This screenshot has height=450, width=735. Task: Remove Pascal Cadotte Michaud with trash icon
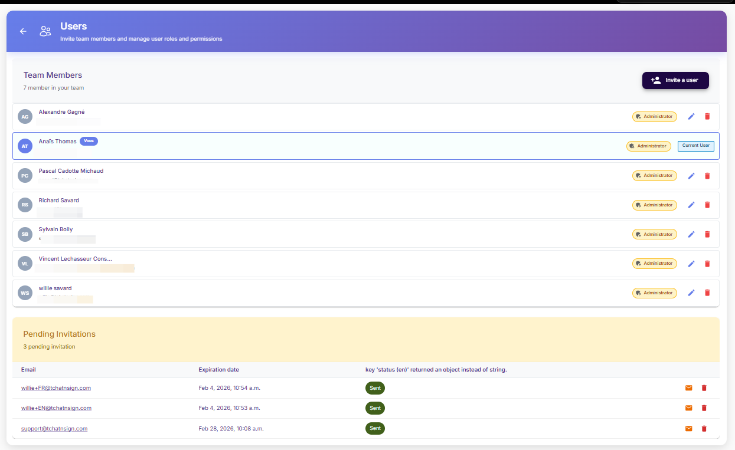[707, 176]
